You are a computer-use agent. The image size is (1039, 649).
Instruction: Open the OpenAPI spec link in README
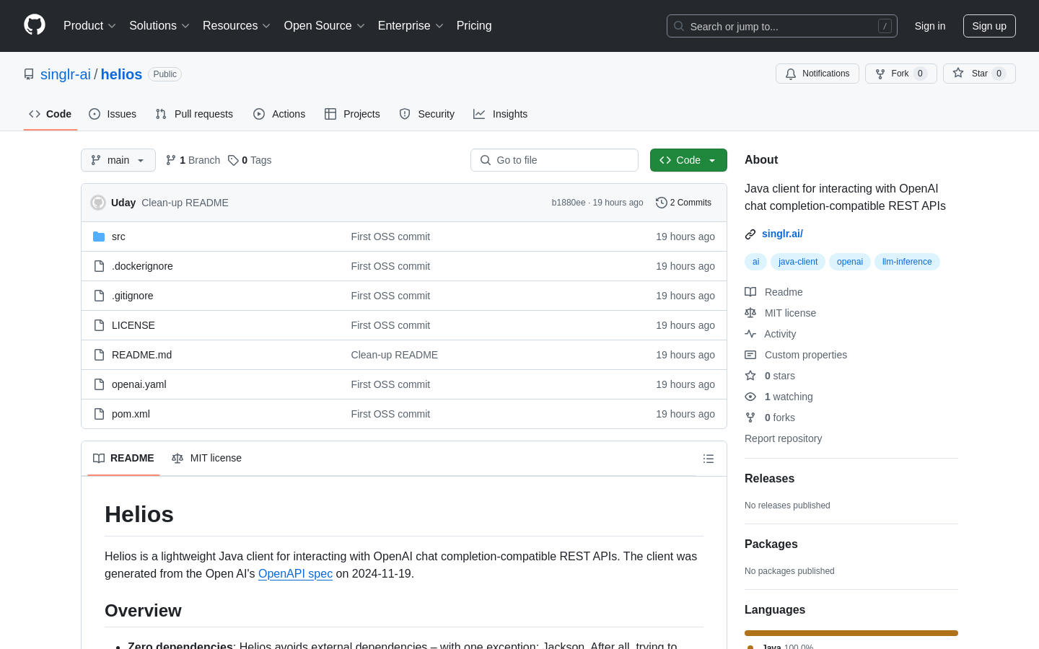click(295, 574)
